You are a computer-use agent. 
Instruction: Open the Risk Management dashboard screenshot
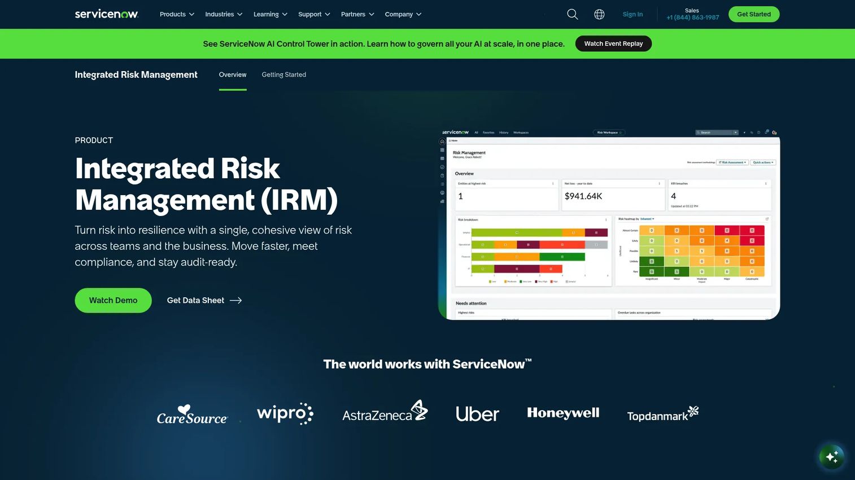(609, 224)
